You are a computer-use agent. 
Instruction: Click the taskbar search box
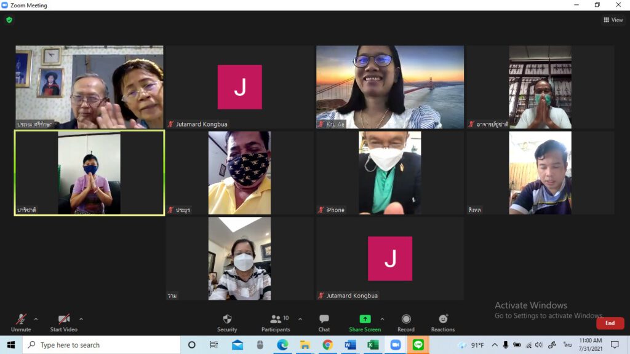[x=102, y=345]
